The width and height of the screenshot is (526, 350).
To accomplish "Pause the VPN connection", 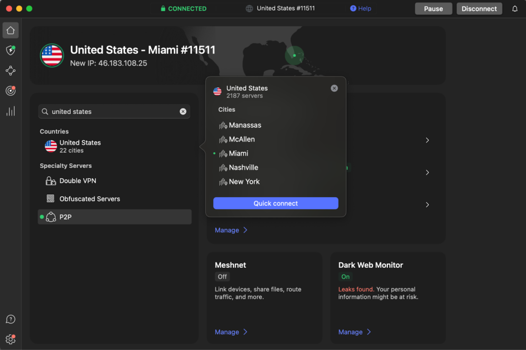I will (433, 9).
